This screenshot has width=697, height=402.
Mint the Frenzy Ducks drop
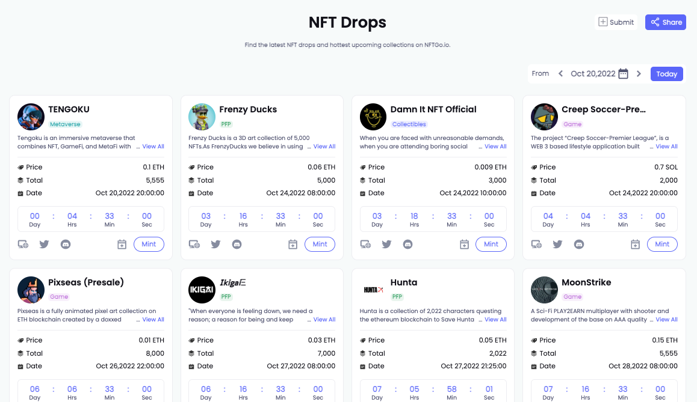[x=320, y=244]
